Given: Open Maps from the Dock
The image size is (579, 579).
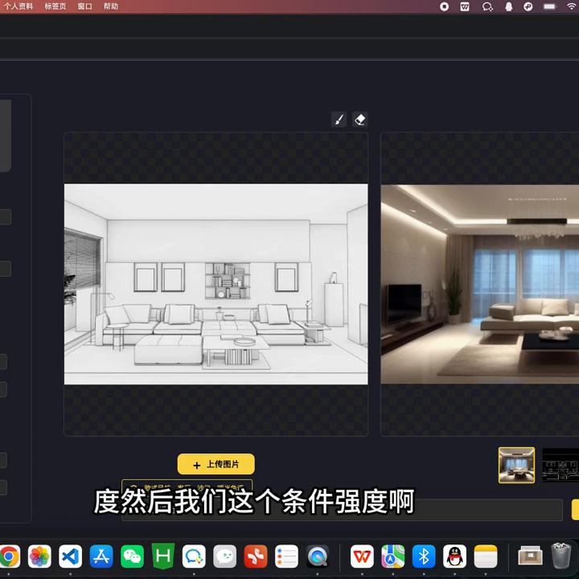Looking at the screenshot, I should [393, 556].
